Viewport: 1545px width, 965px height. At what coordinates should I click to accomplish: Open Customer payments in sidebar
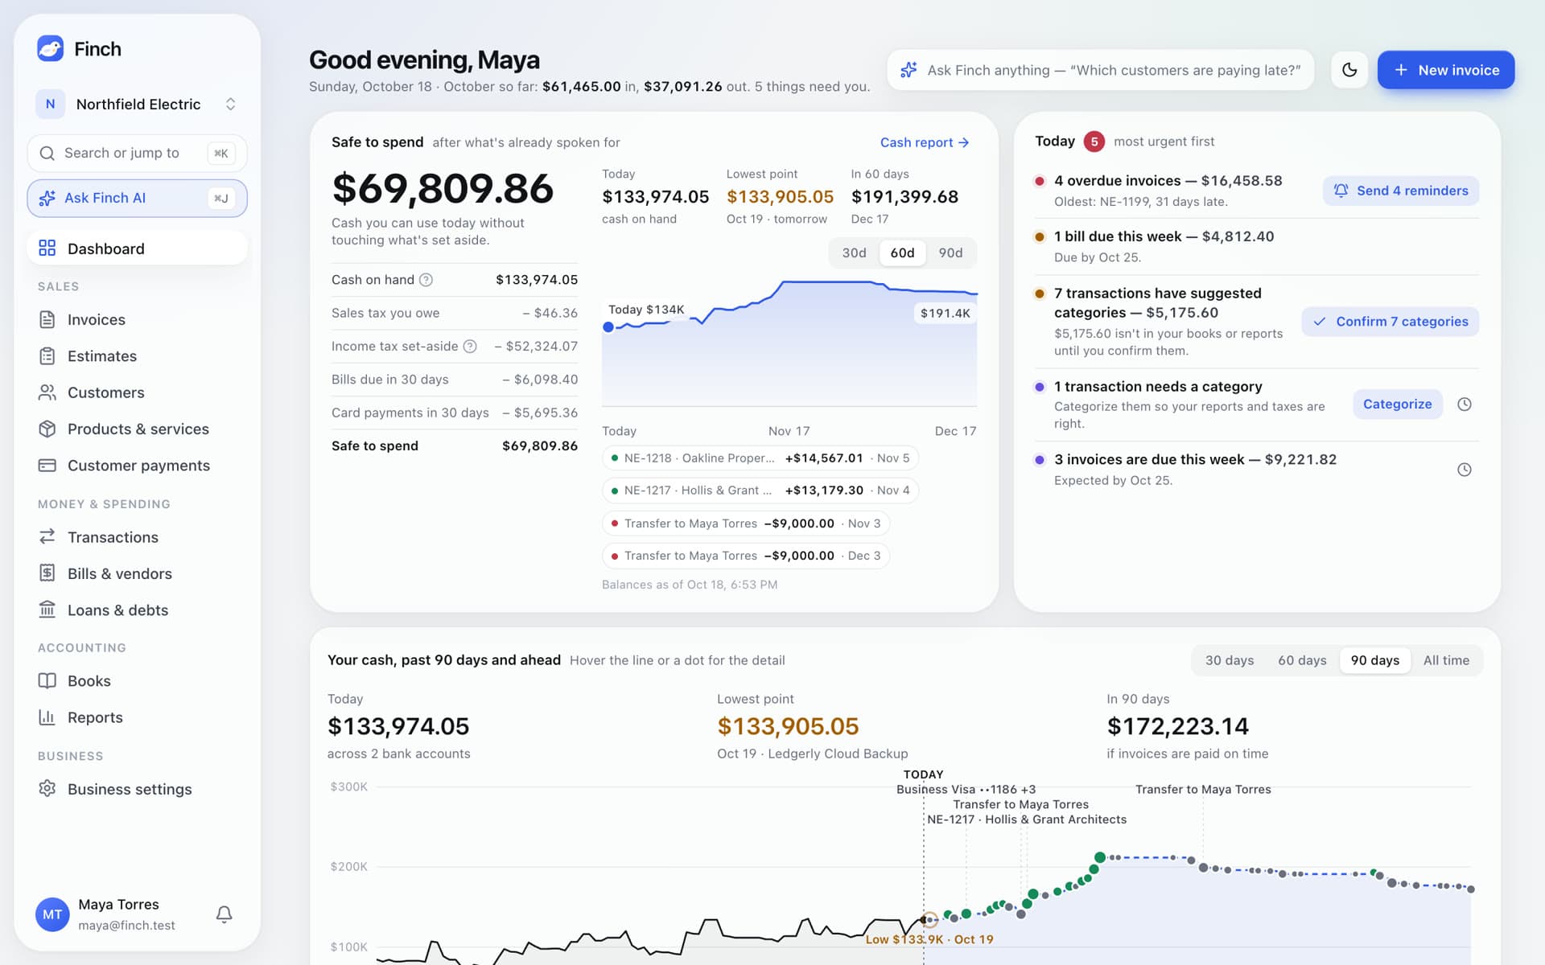pos(137,466)
